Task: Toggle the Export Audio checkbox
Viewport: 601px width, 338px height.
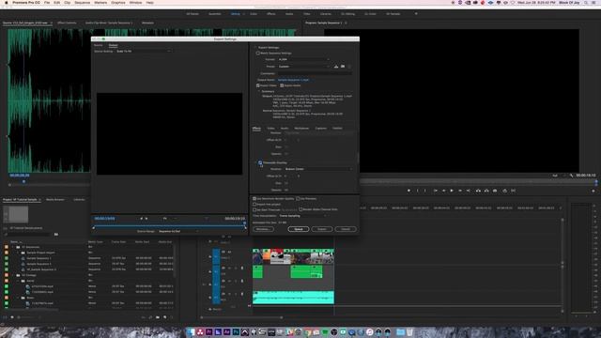Action: click(x=282, y=85)
